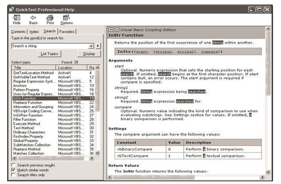Click content pane scroll right arrow
281x184 pixels.
click(262, 177)
